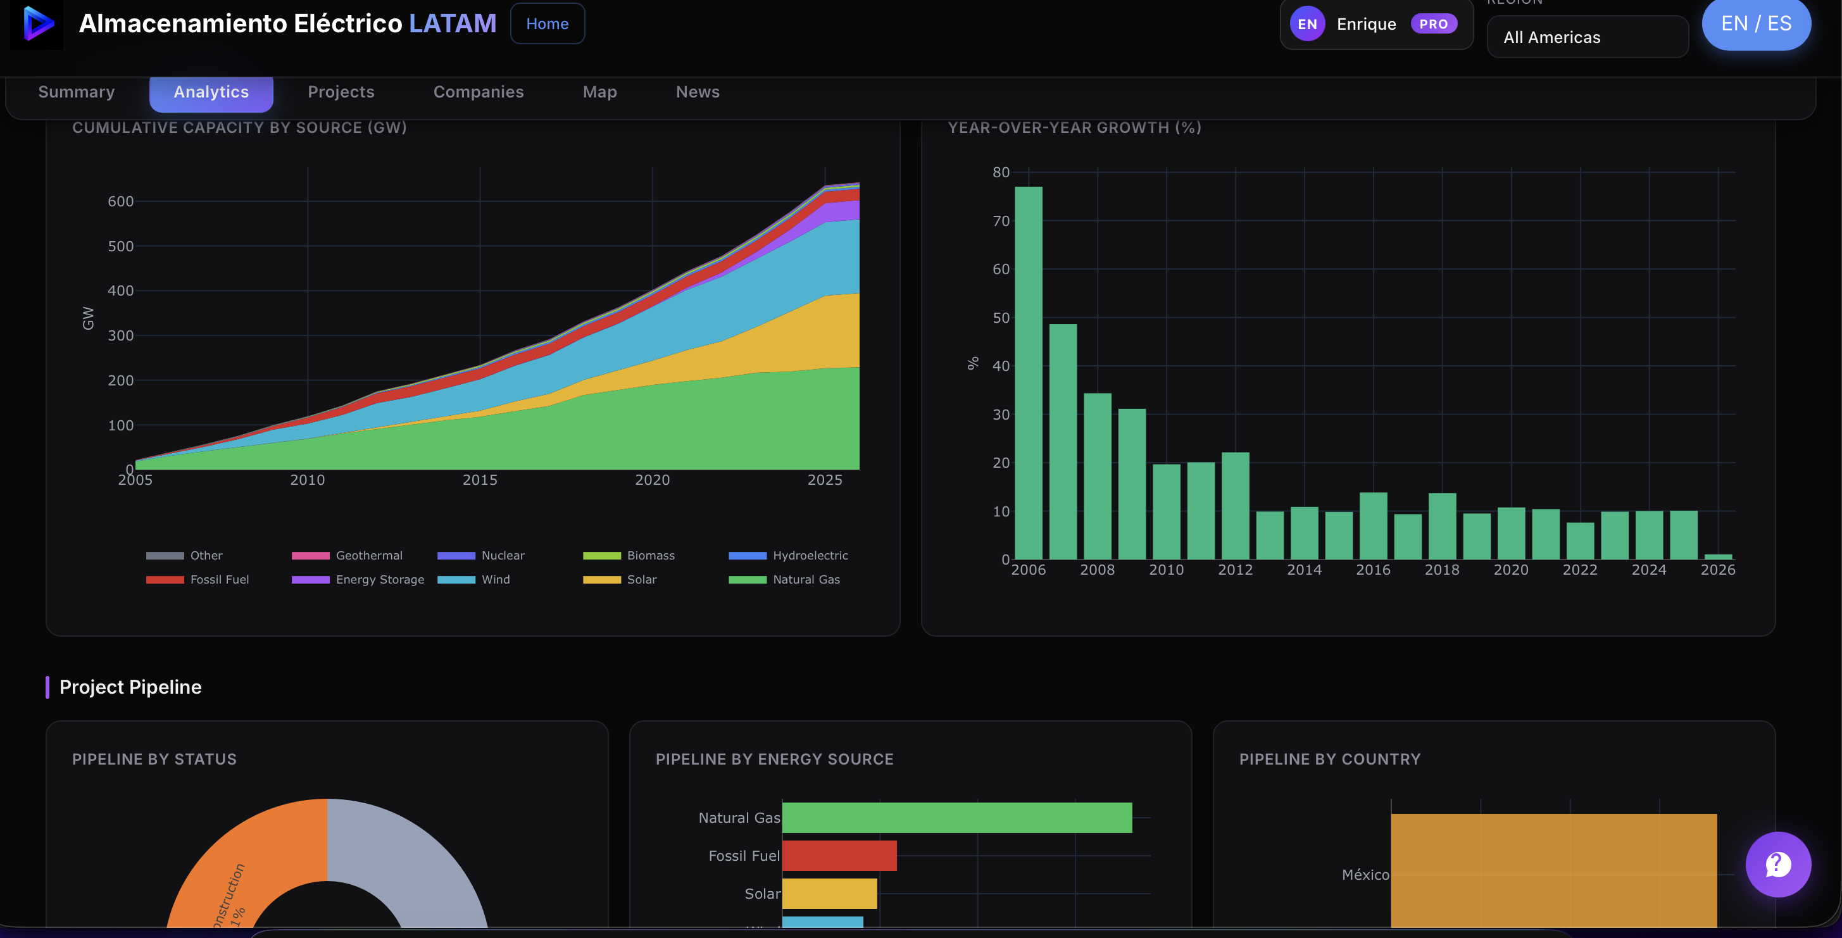Switch to the Companies tab
Viewport: 1842px width, 938px height.
pyautogui.click(x=479, y=92)
